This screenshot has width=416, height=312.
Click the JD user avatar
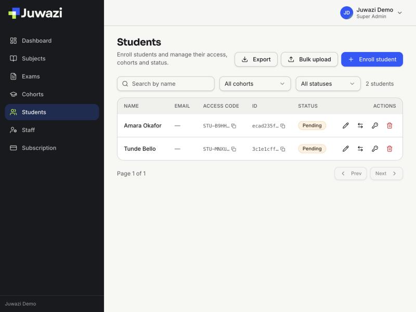[x=346, y=12]
